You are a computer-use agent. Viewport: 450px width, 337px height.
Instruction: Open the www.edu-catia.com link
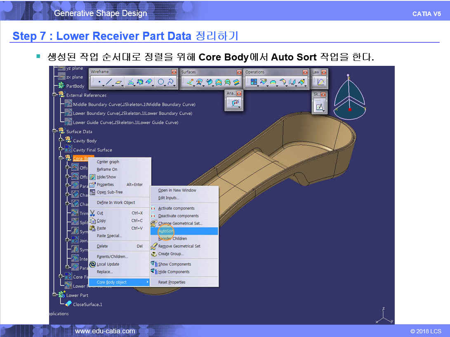click(105, 331)
